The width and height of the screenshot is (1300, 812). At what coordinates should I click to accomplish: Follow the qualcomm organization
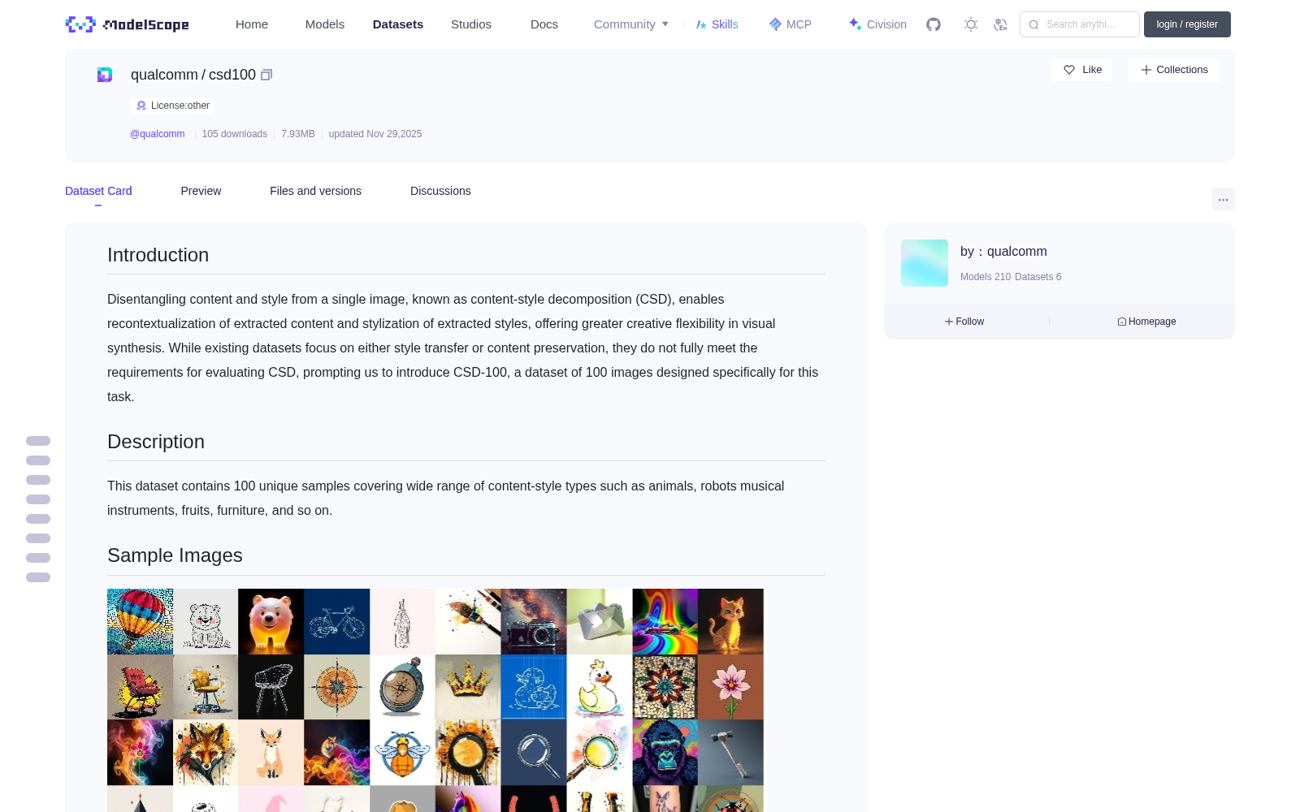tap(964, 322)
